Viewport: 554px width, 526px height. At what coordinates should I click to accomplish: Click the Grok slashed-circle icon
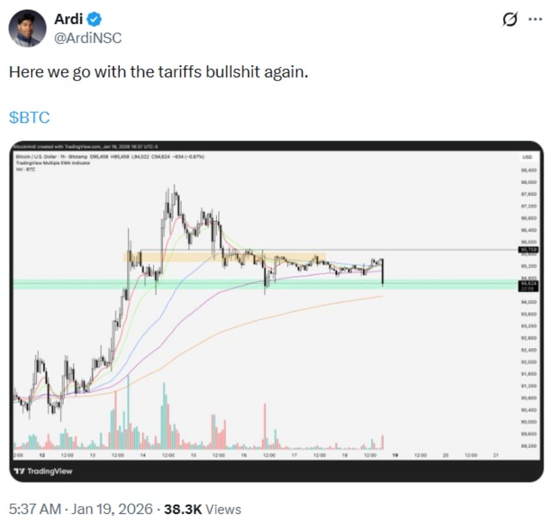click(510, 19)
